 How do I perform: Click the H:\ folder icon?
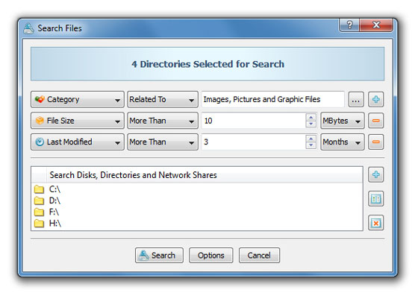(x=39, y=223)
